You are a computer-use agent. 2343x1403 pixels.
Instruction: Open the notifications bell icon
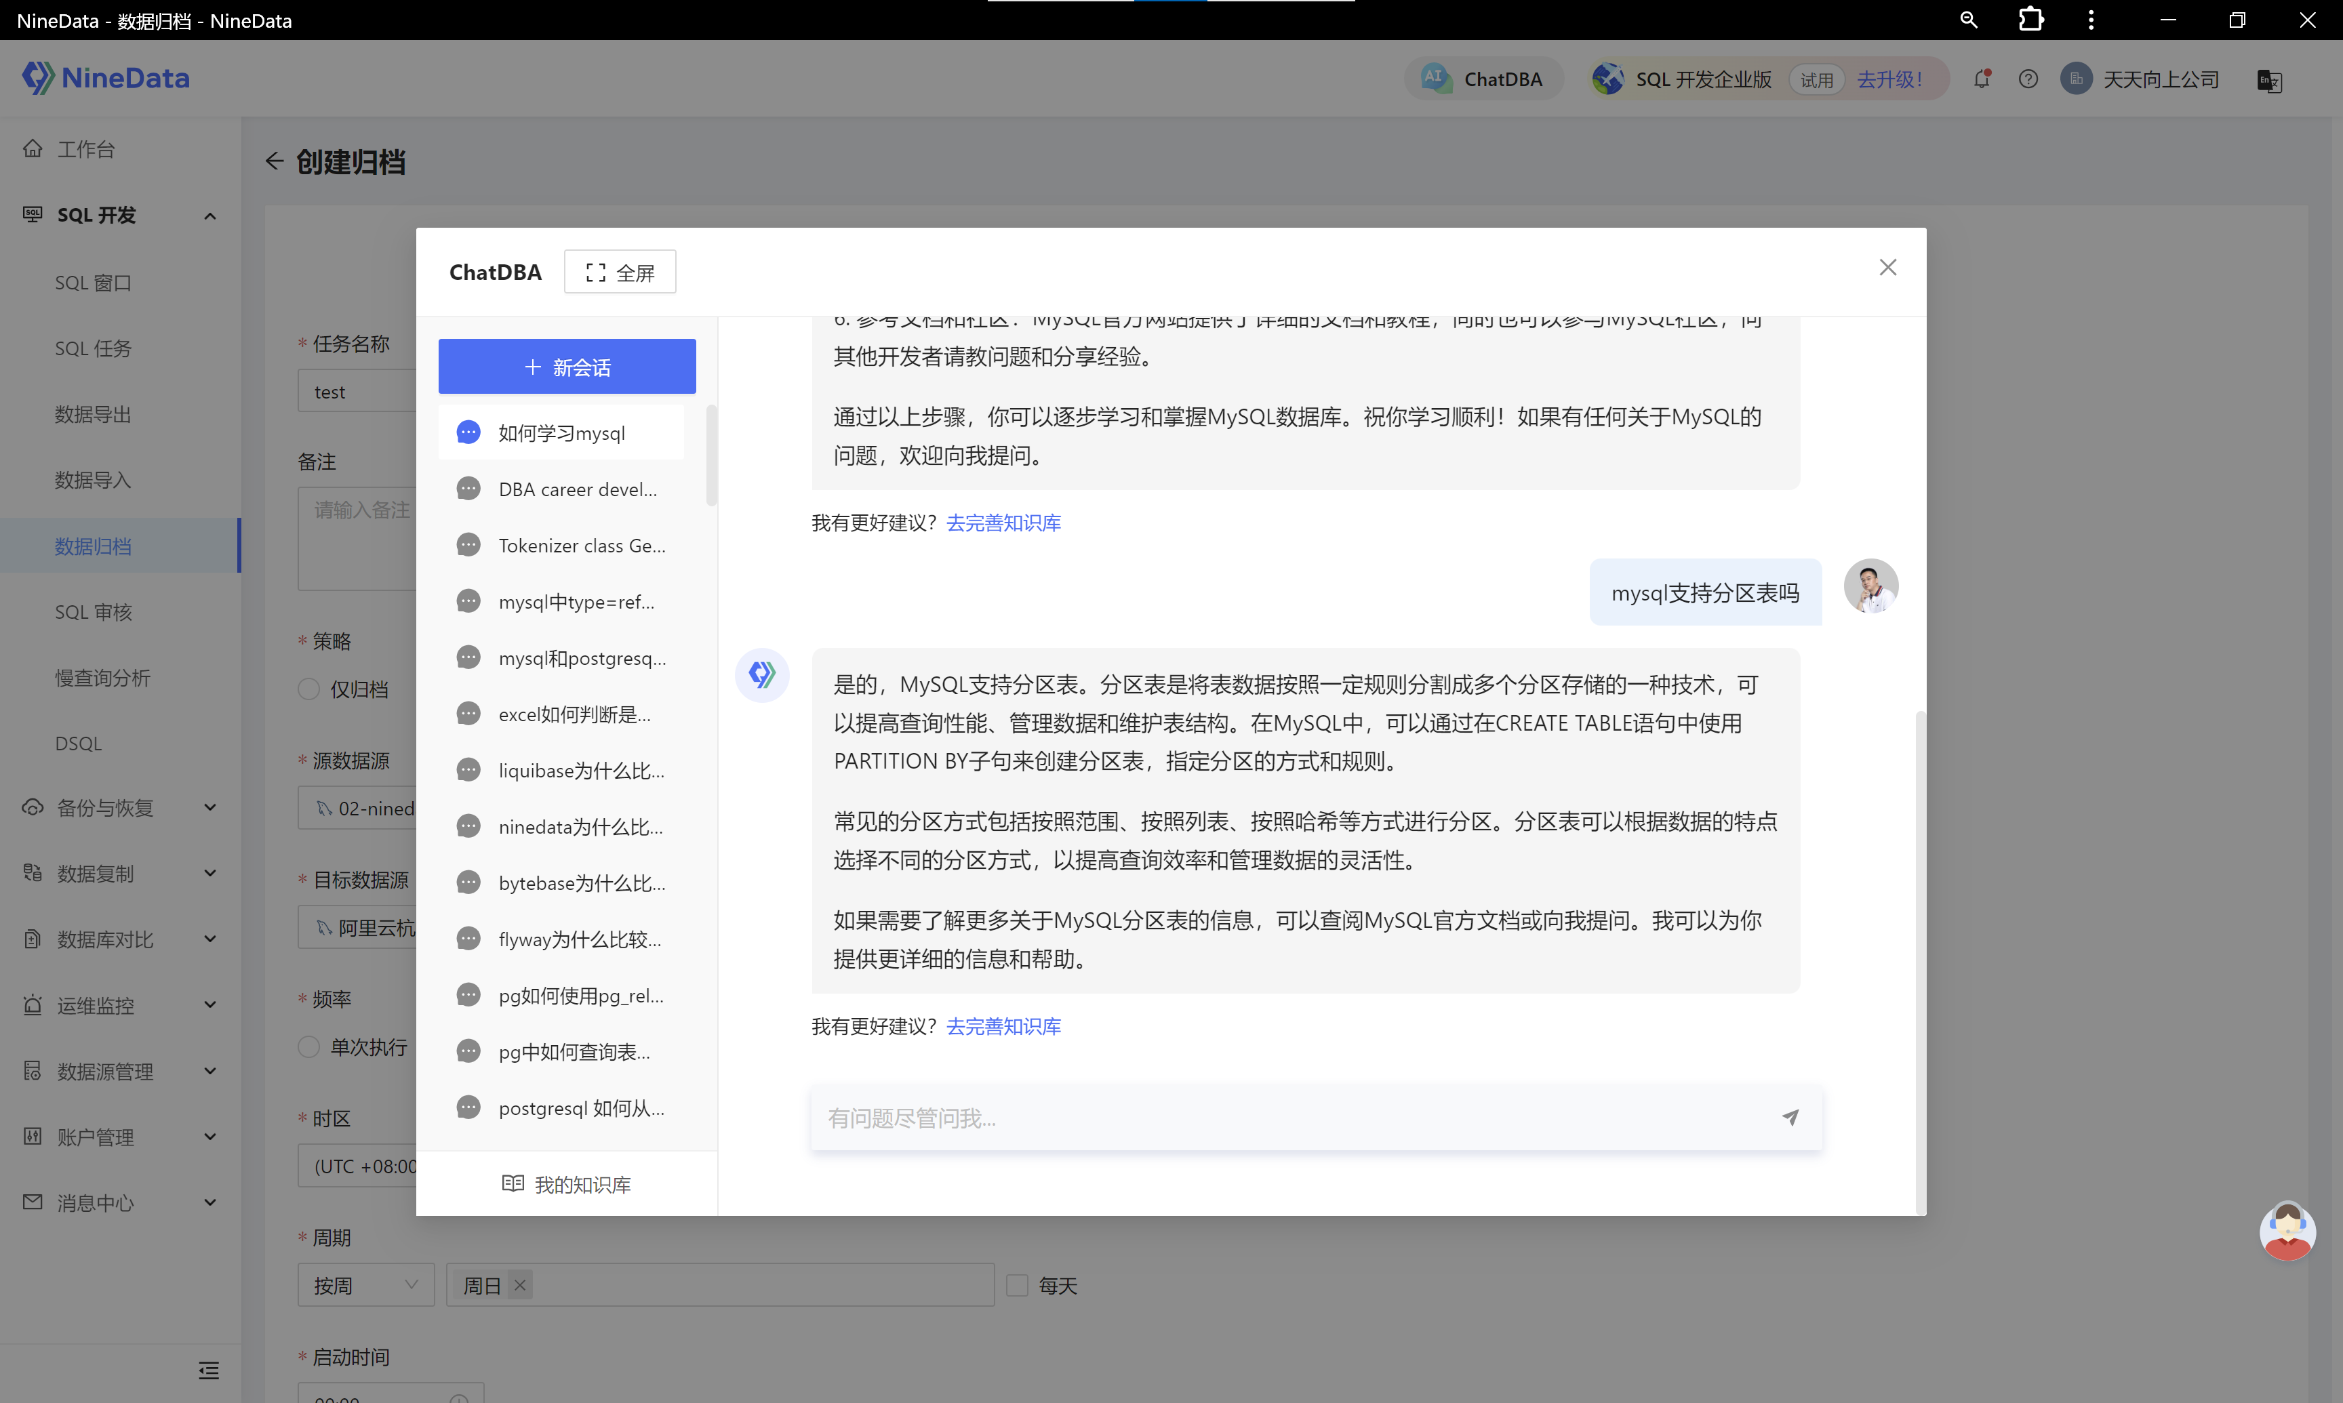tap(1982, 79)
